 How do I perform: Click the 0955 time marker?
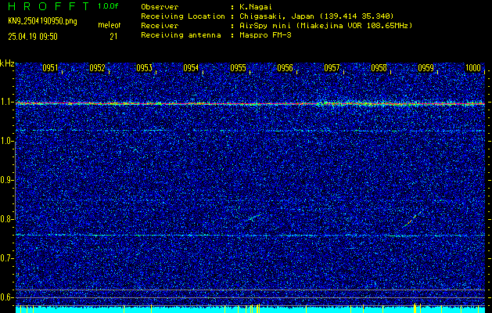click(x=238, y=68)
